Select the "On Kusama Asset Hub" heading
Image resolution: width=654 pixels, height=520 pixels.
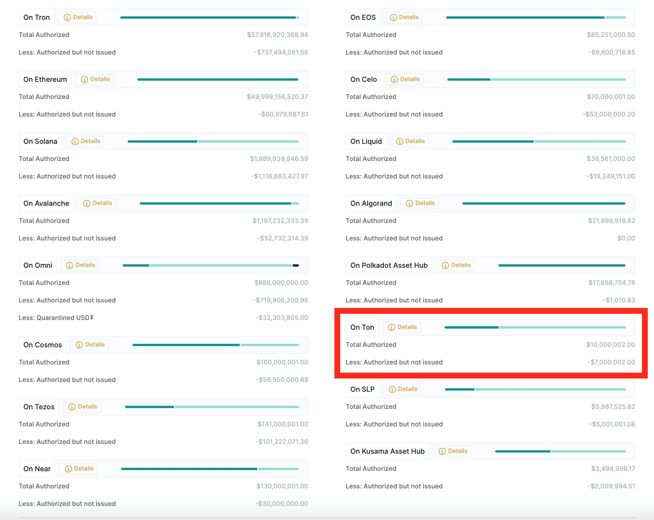pos(388,451)
